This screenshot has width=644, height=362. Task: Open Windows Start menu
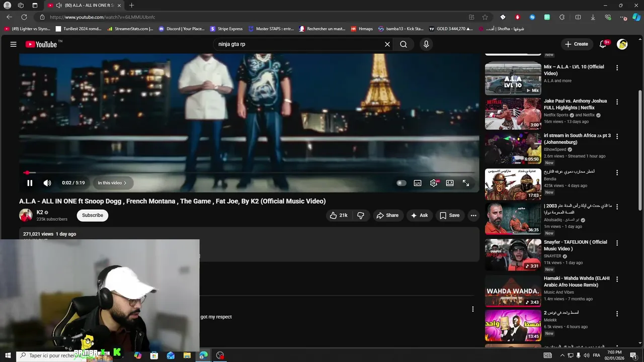[x=8, y=355]
